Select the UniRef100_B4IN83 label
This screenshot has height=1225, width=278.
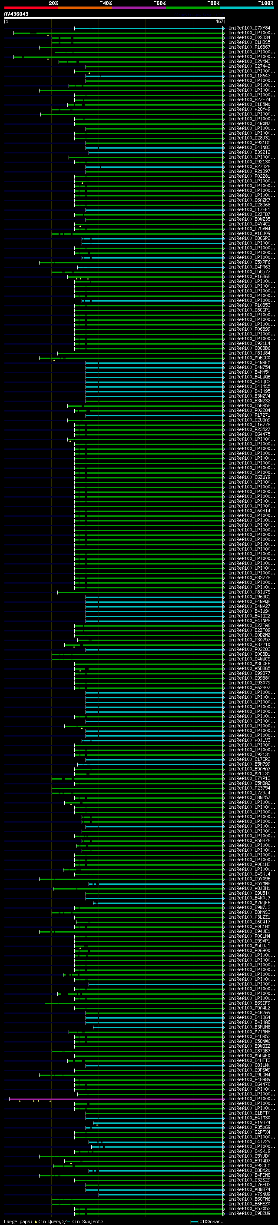pyautogui.click(x=249, y=147)
